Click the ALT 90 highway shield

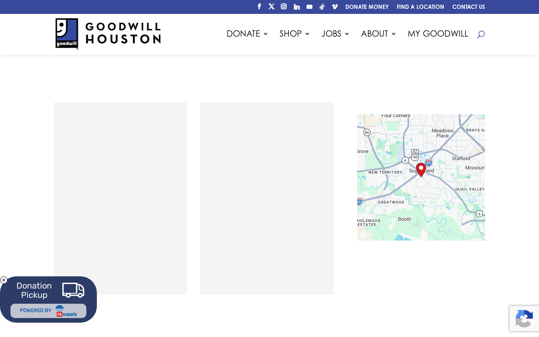tap(415, 154)
